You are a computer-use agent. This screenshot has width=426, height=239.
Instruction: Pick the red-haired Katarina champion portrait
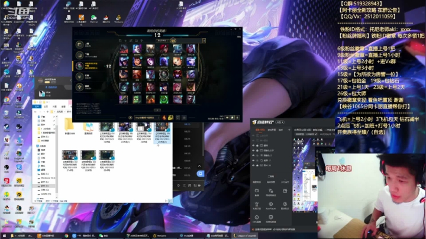(x=164, y=49)
